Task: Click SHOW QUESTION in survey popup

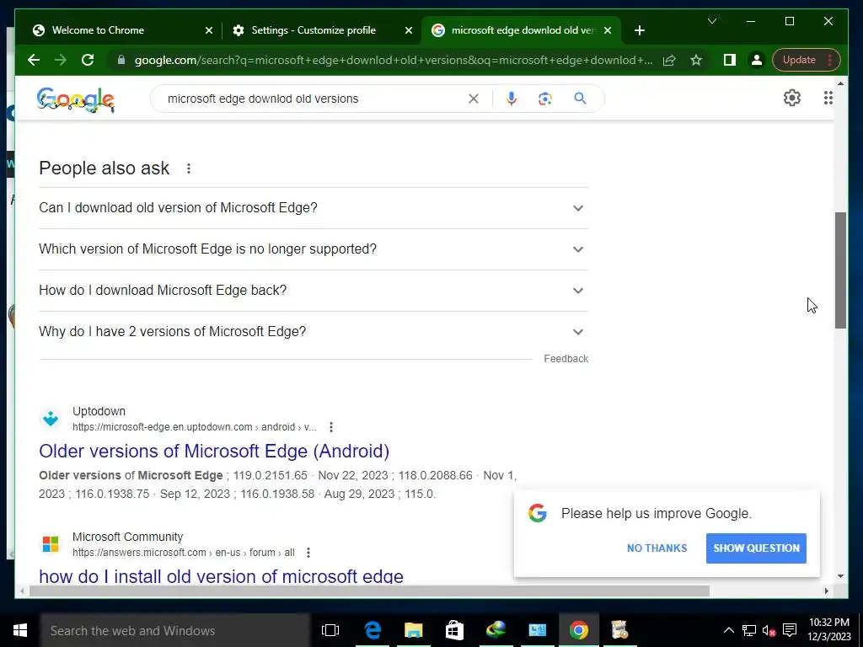Action: pos(756,548)
